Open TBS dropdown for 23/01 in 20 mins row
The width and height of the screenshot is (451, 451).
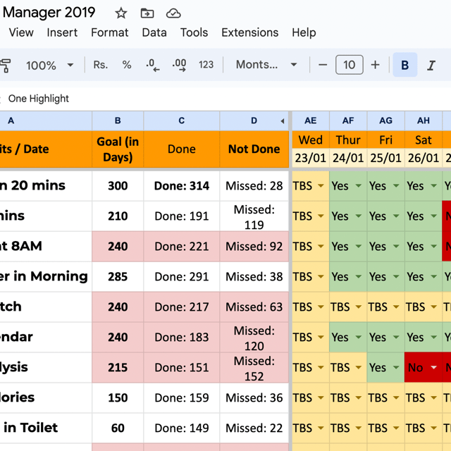pyautogui.click(x=321, y=186)
